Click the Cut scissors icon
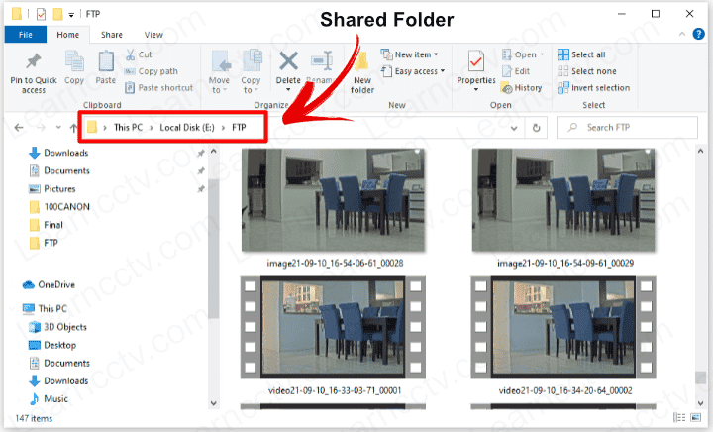The width and height of the screenshot is (713, 432). [131, 55]
